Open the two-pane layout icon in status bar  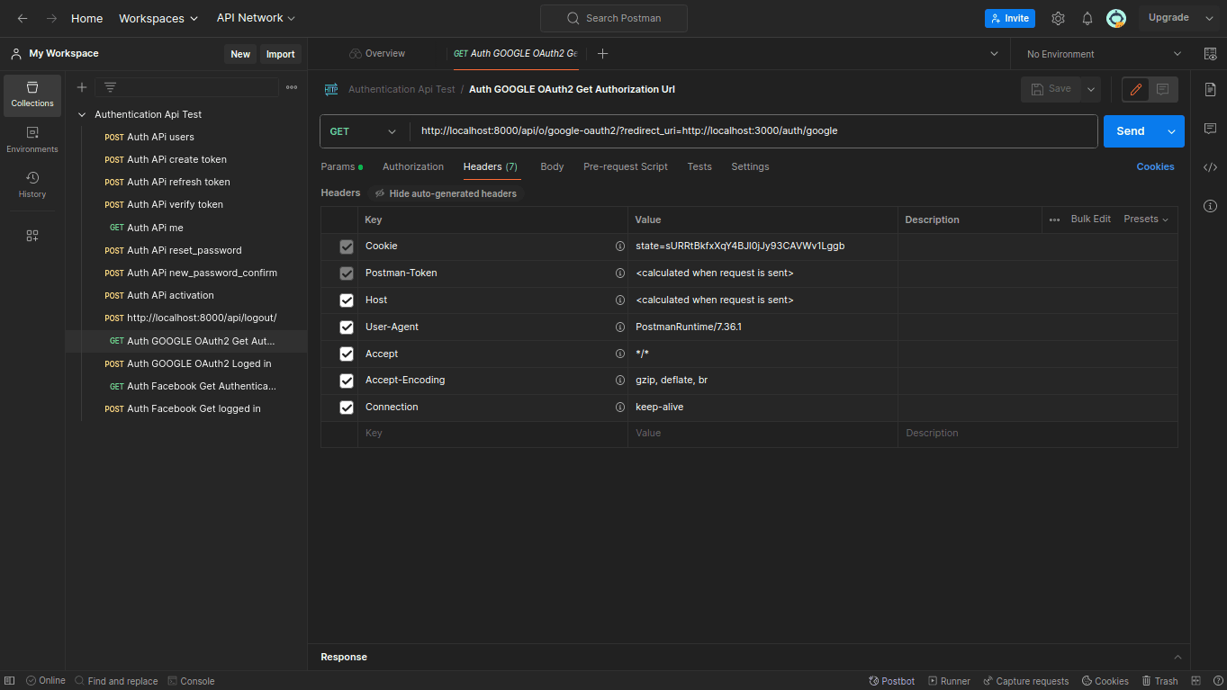1196,681
